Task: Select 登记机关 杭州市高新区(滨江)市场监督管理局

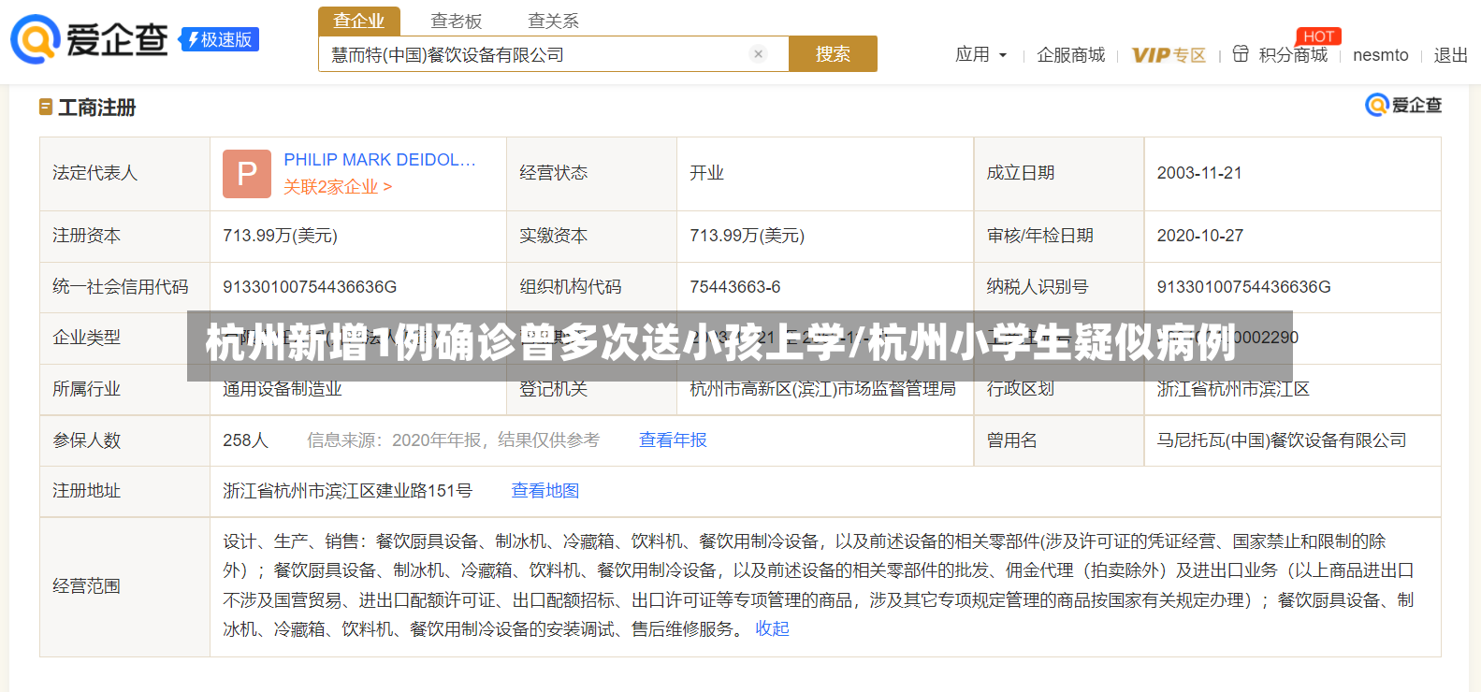Action: (x=823, y=389)
